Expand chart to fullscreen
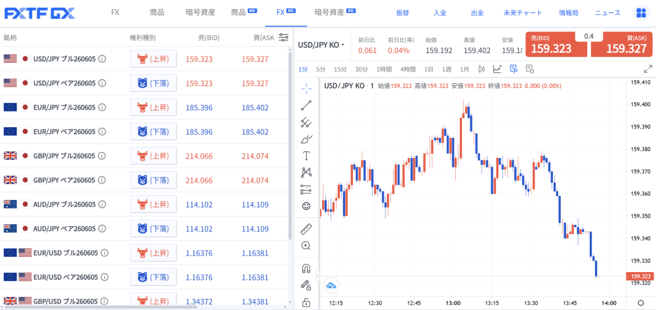656x310 pixels. pos(647,69)
